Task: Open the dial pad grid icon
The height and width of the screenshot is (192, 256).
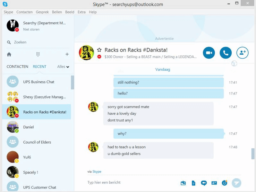Action: (38, 54)
